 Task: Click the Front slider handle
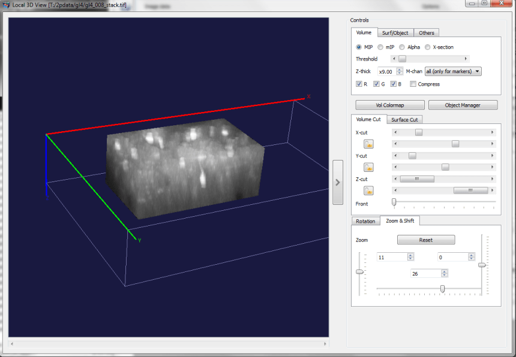pyautogui.click(x=394, y=202)
